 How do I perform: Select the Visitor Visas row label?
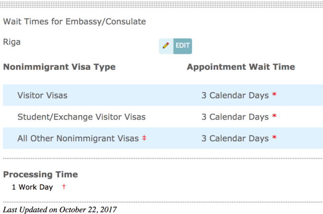click(42, 96)
